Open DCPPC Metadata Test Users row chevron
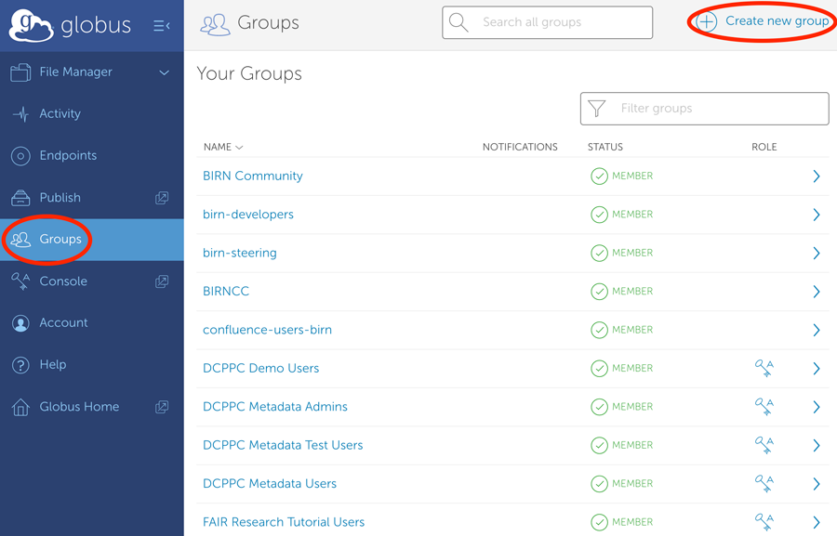 [x=817, y=445]
